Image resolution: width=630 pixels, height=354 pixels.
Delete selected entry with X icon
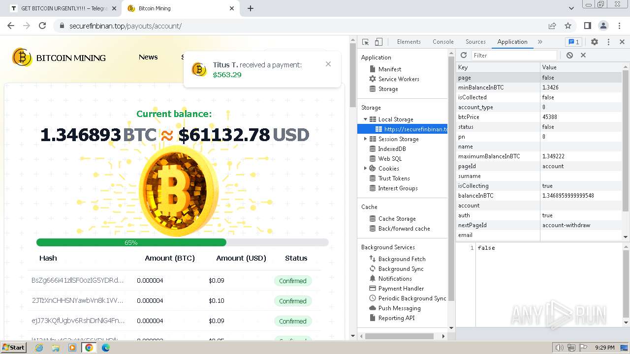click(583, 55)
